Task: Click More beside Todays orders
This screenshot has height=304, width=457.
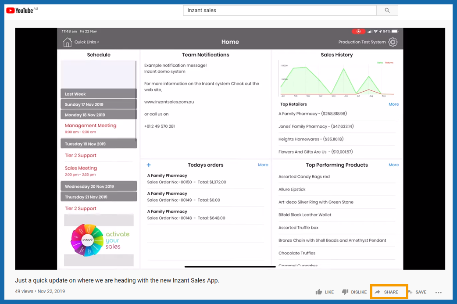Action: coord(263,165)
